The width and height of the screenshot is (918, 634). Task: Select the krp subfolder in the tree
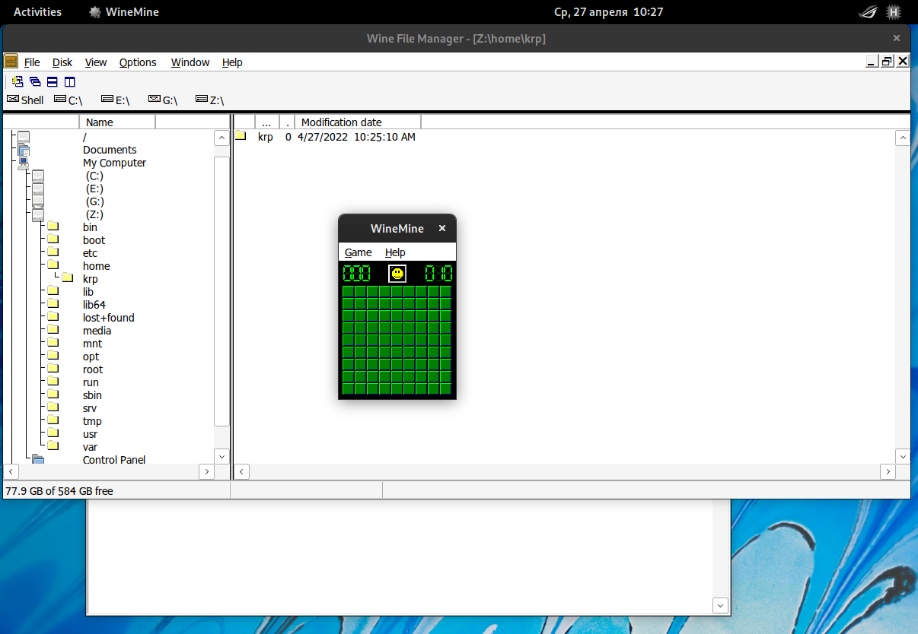tap(91, 278)
